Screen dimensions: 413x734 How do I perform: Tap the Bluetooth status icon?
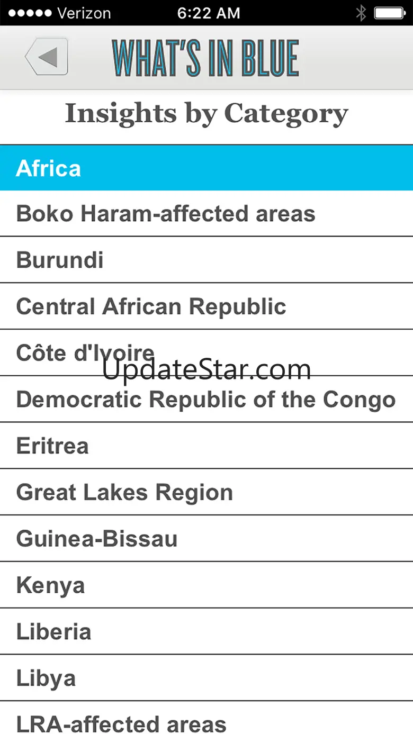361,13
